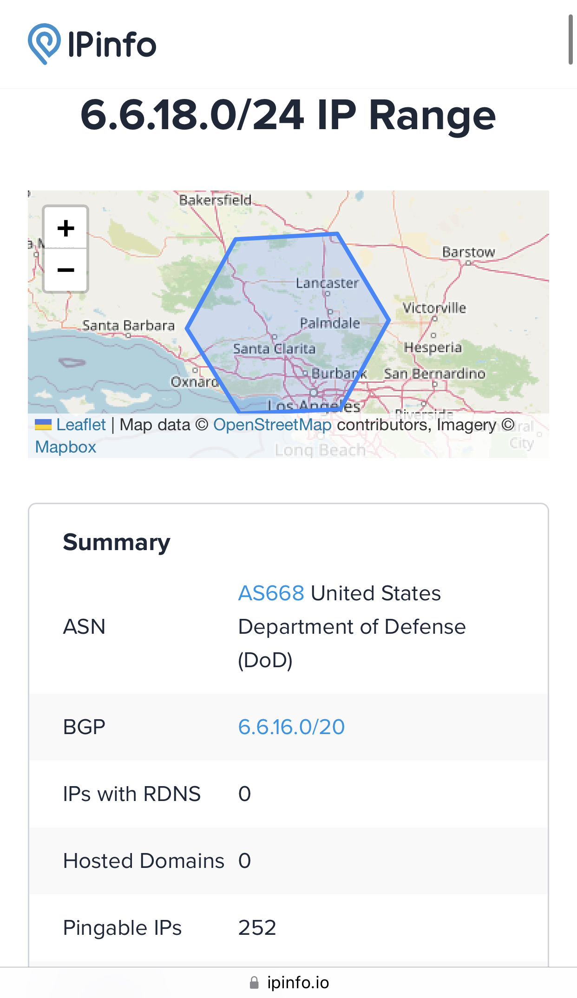
Task: Open the 6.6.16.0/20 BGP prefix link
Action: point(291,727)
